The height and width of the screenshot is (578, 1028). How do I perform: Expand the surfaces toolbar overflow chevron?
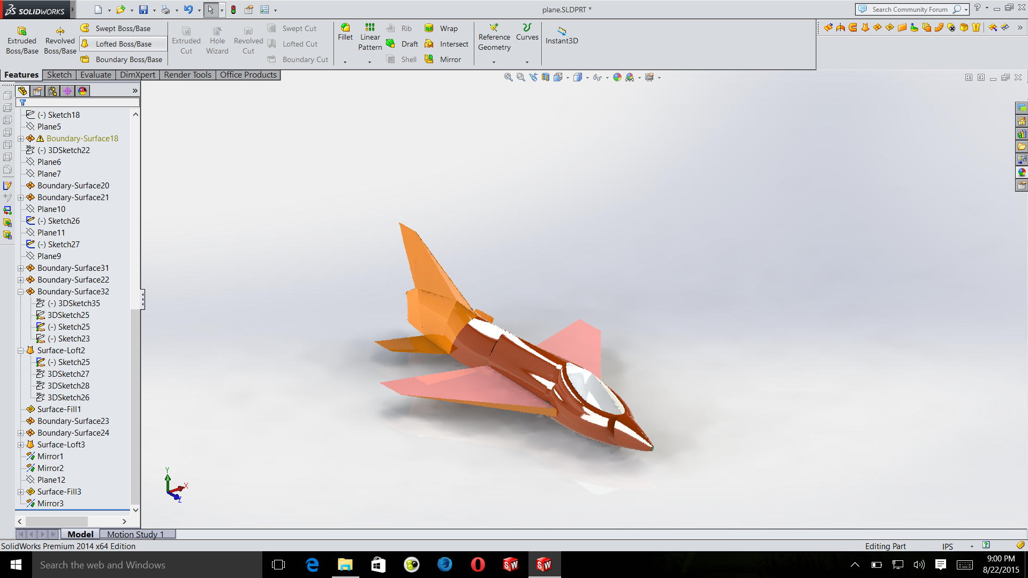1021,27
